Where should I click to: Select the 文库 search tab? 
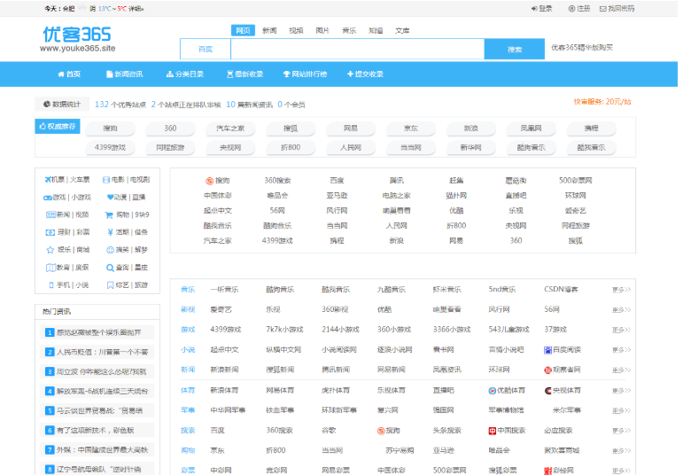[x=402, y=30]
